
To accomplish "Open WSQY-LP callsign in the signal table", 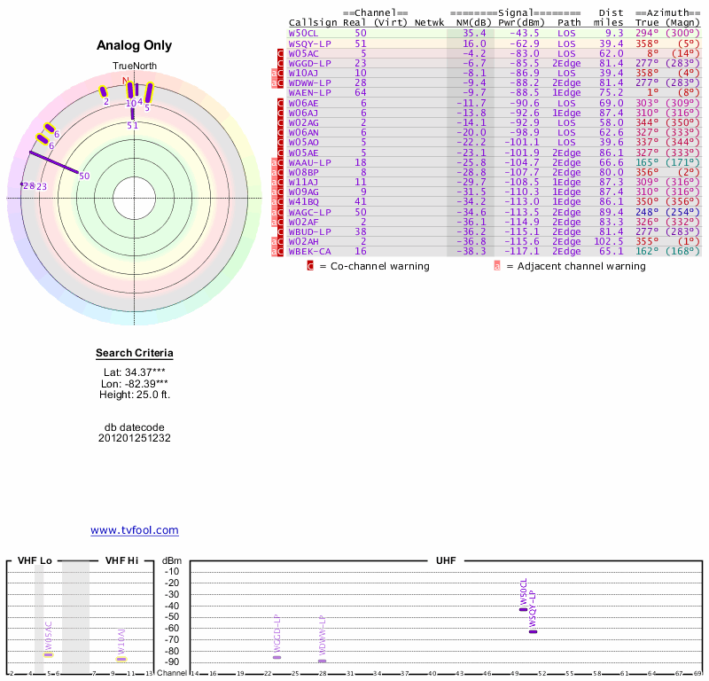I will [309, 43].
